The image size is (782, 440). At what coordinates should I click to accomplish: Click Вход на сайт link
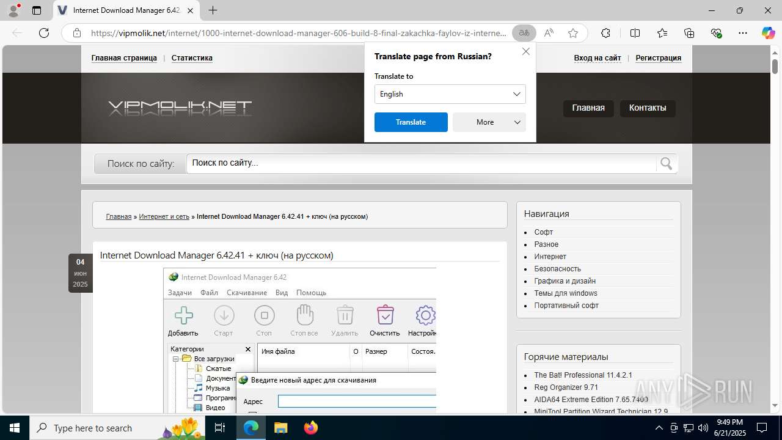[597, 58]
